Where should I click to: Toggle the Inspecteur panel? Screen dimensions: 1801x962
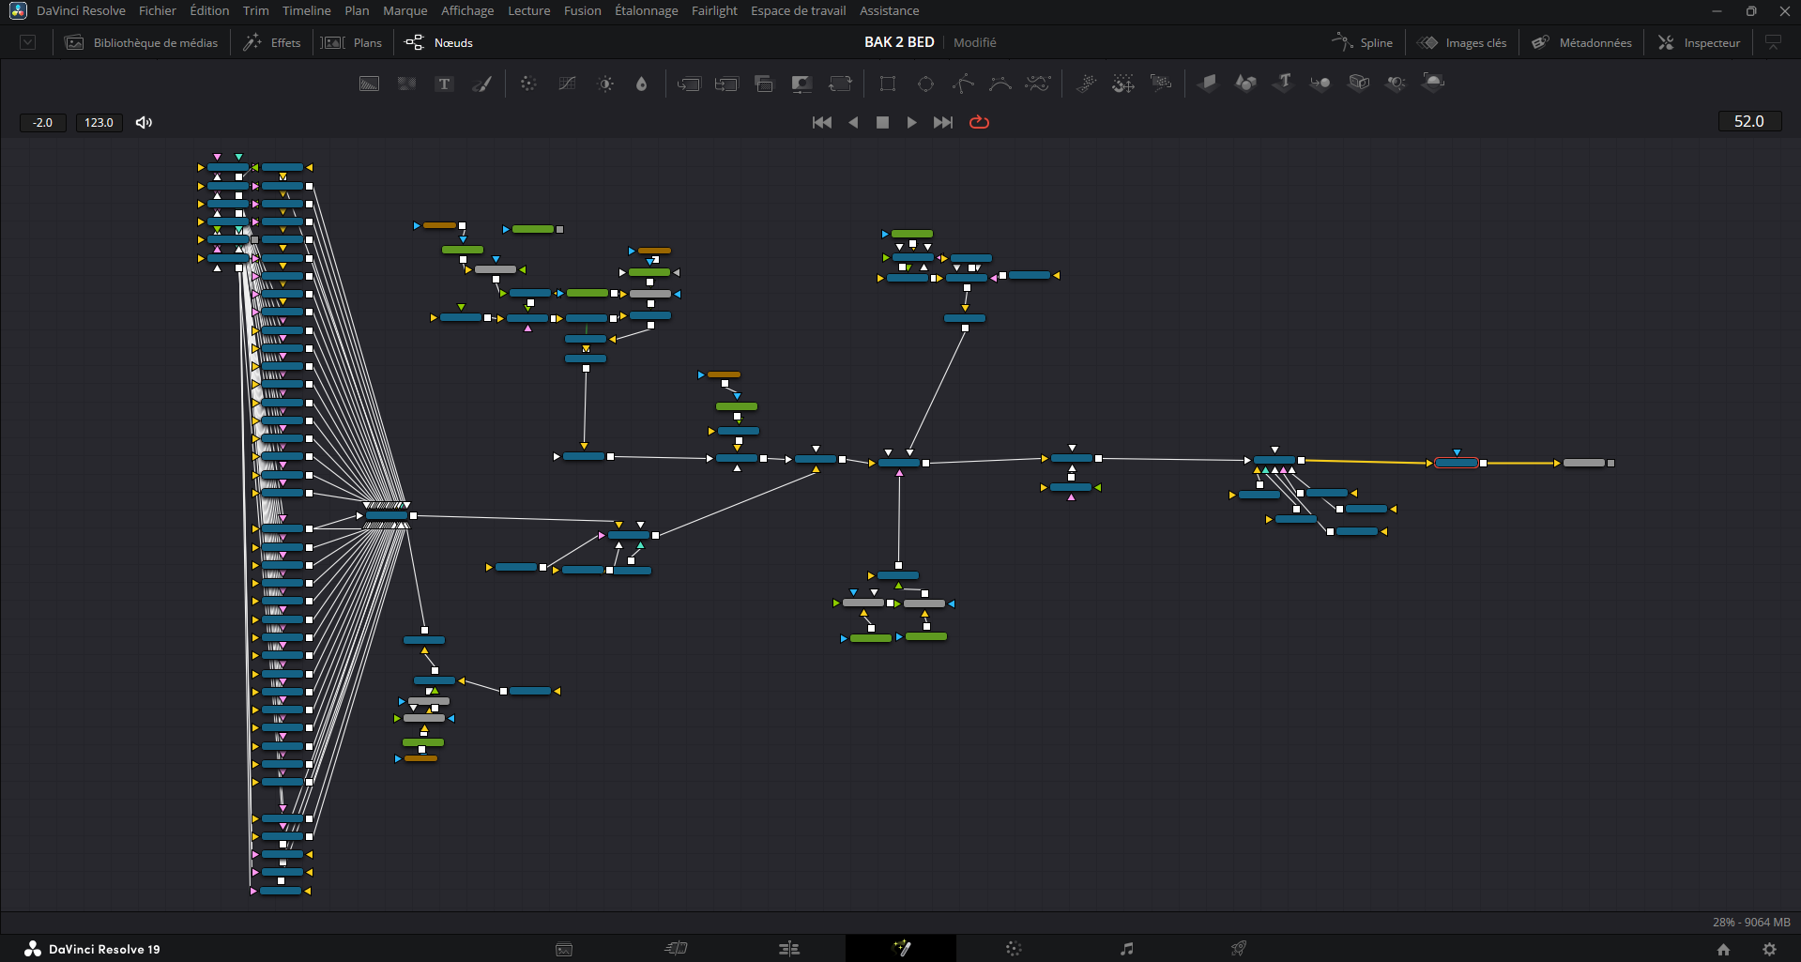point(1700,42)
